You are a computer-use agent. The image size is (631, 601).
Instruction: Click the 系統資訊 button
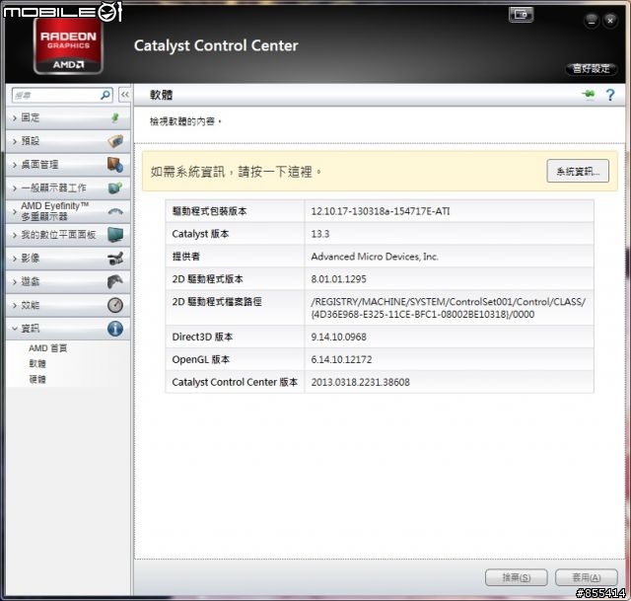(x=578, y=171)
